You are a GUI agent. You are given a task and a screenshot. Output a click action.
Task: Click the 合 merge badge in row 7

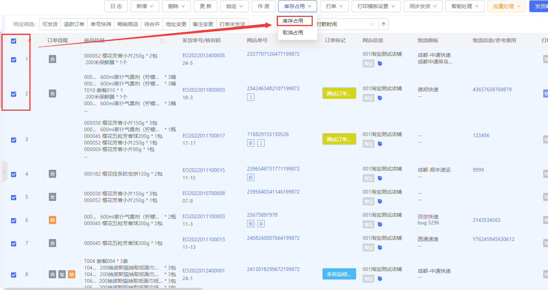[52, 243]
